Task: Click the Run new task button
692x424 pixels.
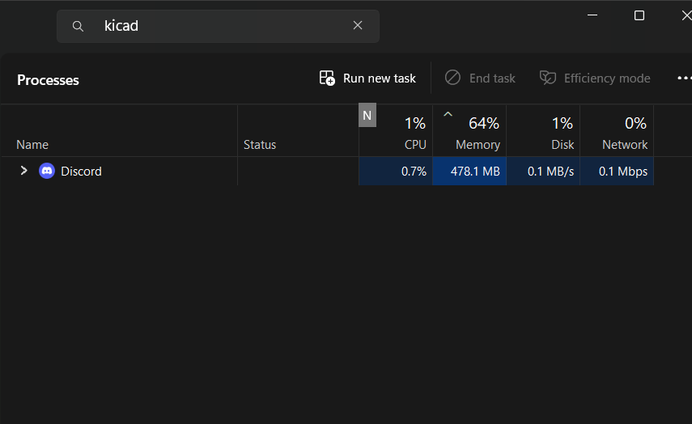Action: (368, 78)
